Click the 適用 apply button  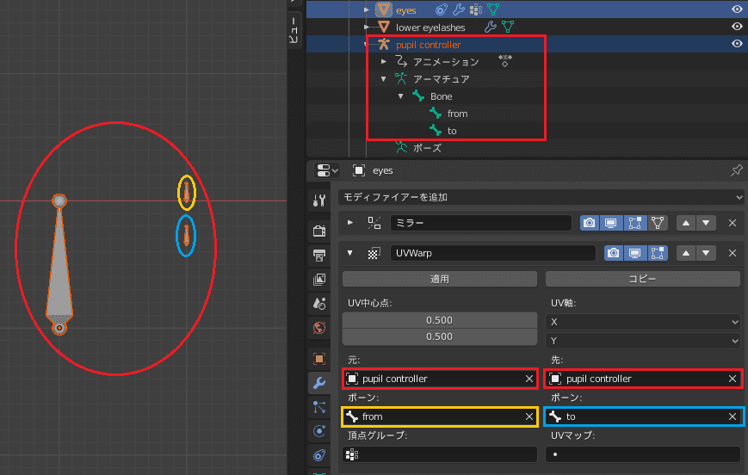tap(440, 279)
